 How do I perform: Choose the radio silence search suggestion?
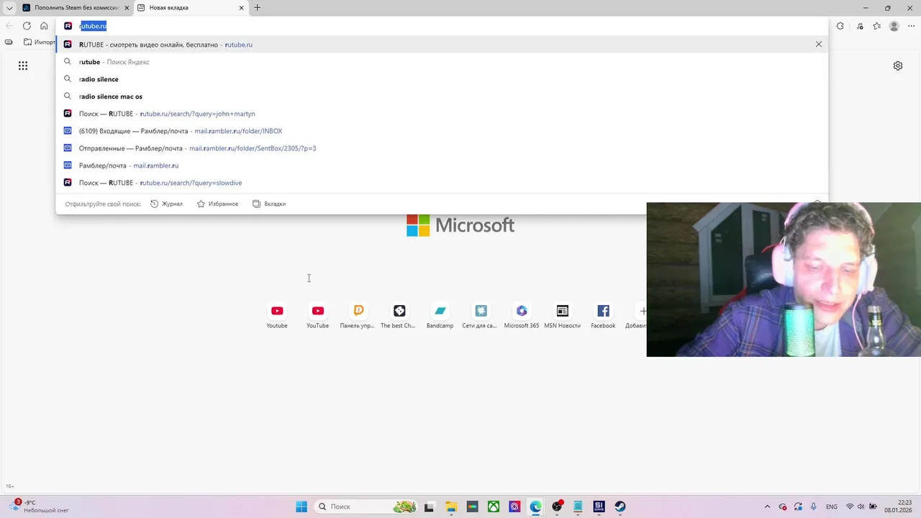pyautogui.click(x=442, y=79)
